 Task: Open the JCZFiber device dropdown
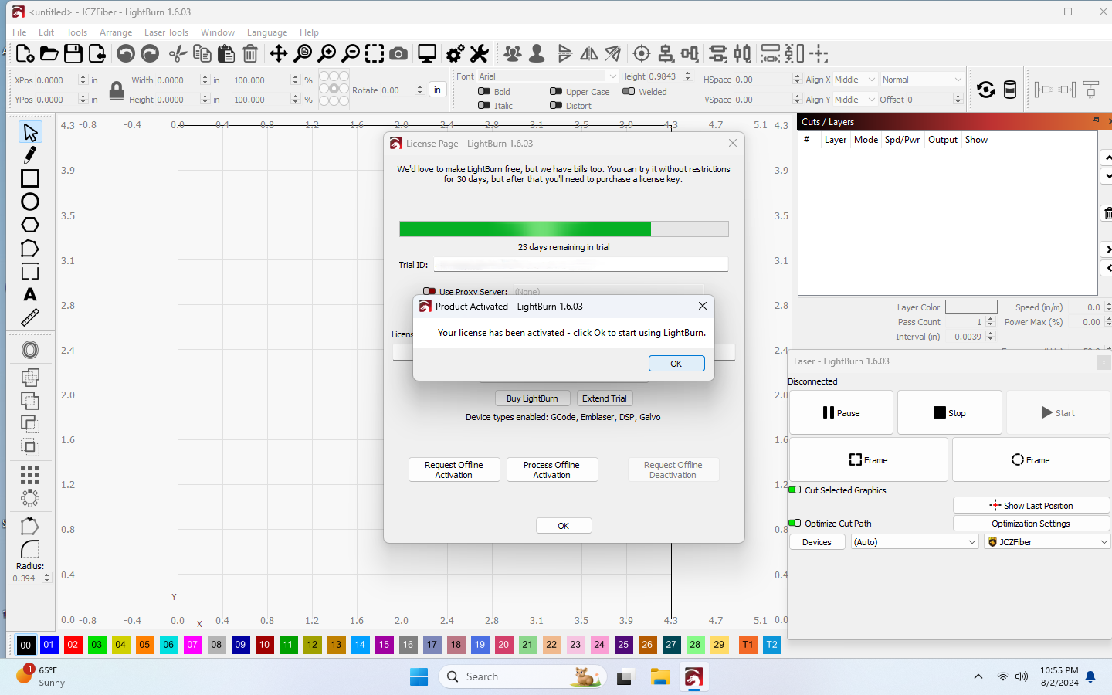pyautogui.click(x=1047, y=542)
